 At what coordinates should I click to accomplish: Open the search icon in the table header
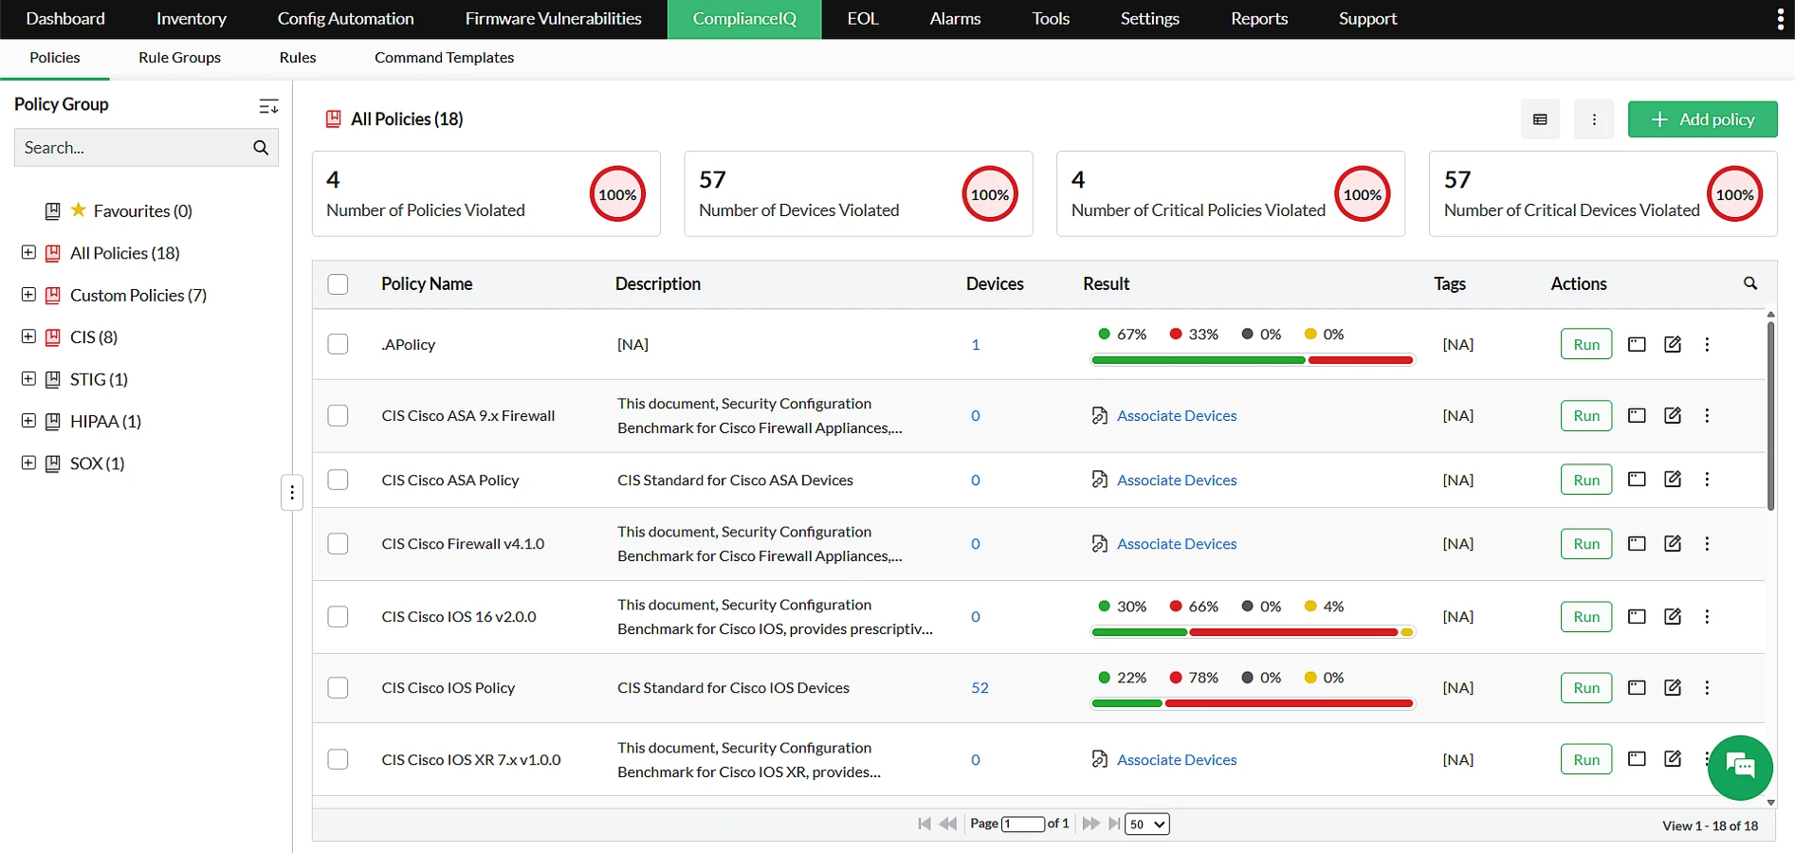[1750, 283]
